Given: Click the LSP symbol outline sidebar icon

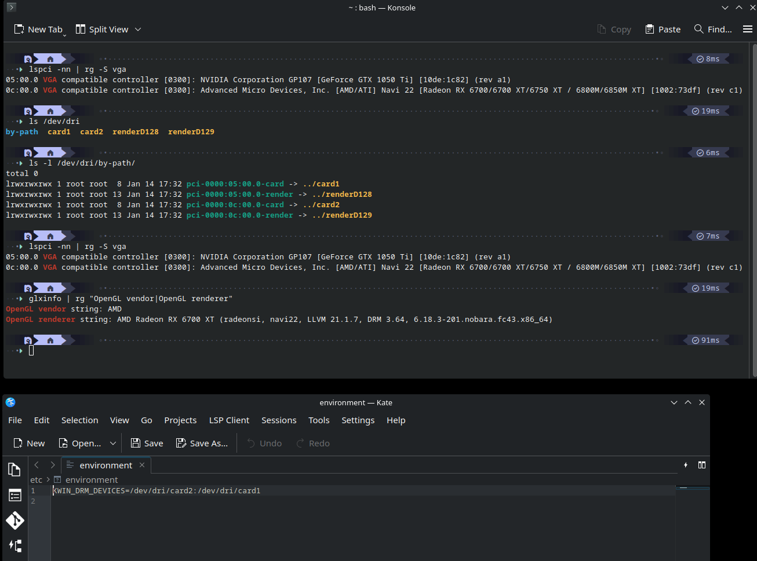Looking at the screenshot, I should point(14,545).
